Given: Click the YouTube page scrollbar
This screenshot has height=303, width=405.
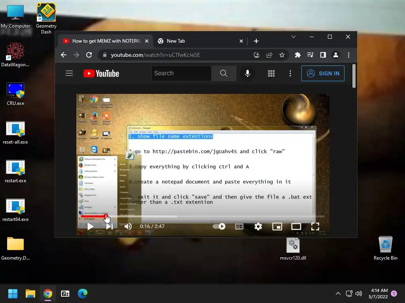Looking at the screenshot, I should click(354, 76).
